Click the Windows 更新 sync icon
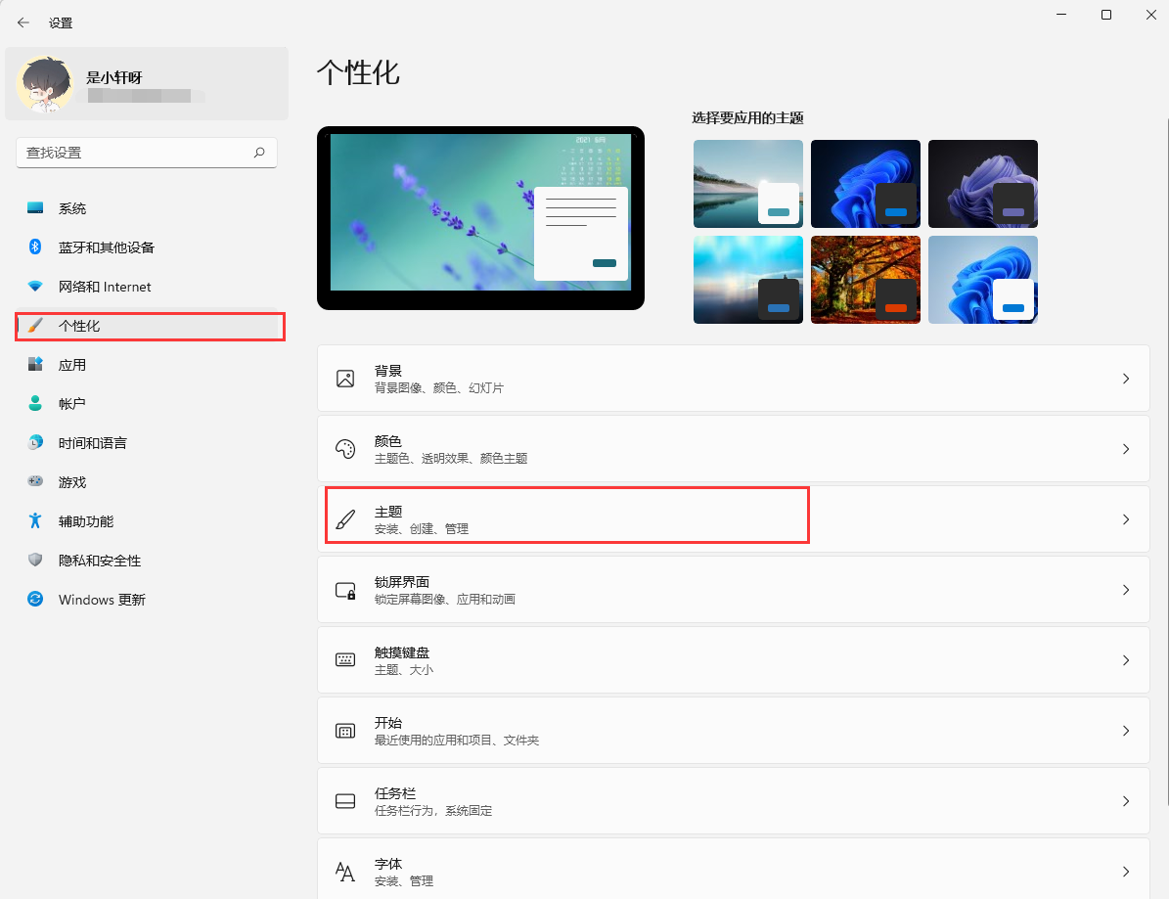The image size is (1169, 899). 35,600
